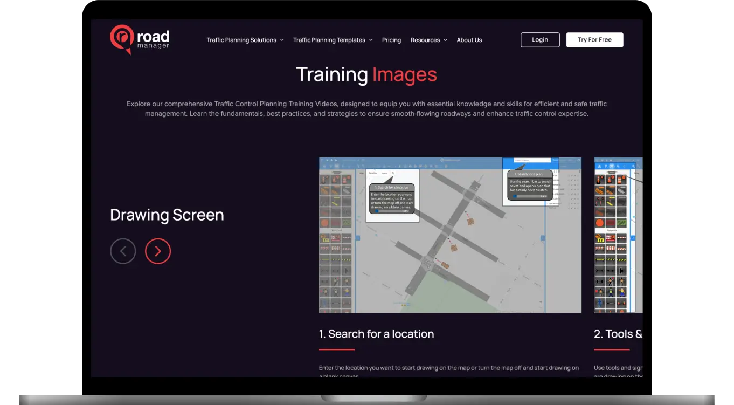Advance with the red next slide arrow
Viewport: 734px width, 405px height.
pyautogui.click(x=158, y=251)
